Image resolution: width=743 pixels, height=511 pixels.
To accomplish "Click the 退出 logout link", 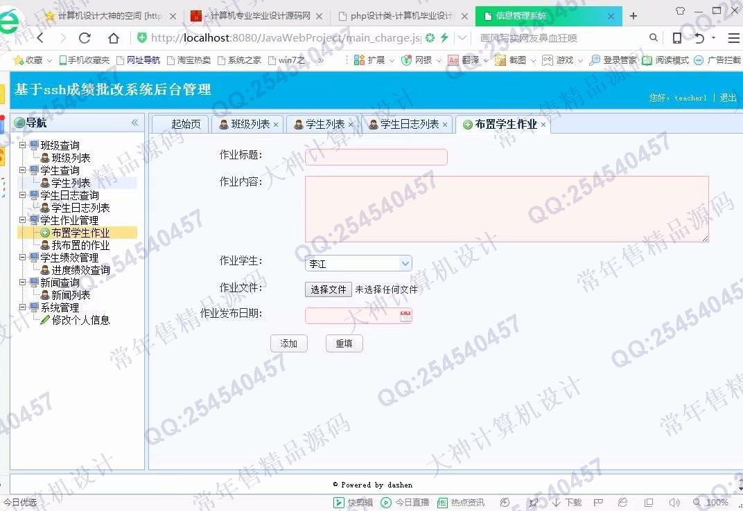I will point(728,98).
